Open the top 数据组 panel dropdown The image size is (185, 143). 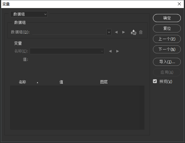point(29,14)
